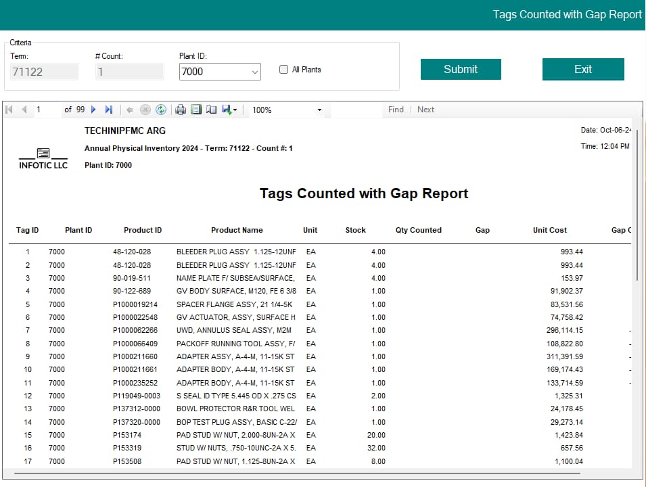This screenshot has width=646, height=487.
Task: Click the Tag ID column header
Action: (x=27, y=231)
